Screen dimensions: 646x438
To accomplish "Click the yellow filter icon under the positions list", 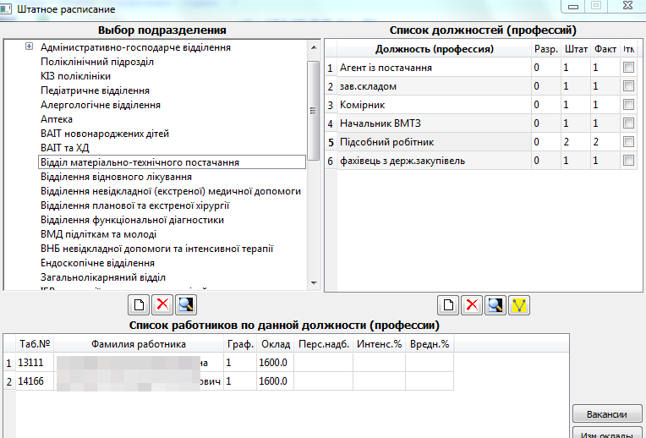I will click(x=518, y=305).
